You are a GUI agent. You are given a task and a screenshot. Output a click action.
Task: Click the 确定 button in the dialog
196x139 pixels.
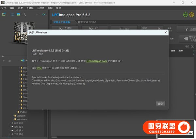tap(161, 104)
